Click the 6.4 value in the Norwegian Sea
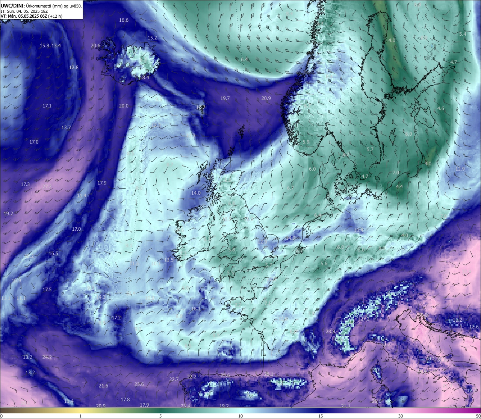481x419 pixels. (244, 60)
